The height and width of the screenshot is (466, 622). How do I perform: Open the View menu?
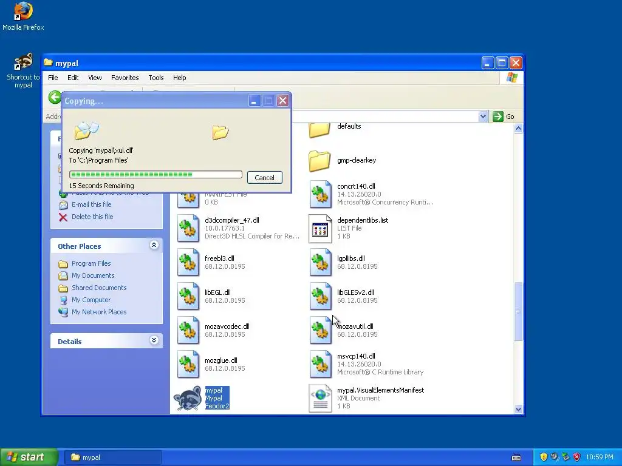tap(95, 78)
